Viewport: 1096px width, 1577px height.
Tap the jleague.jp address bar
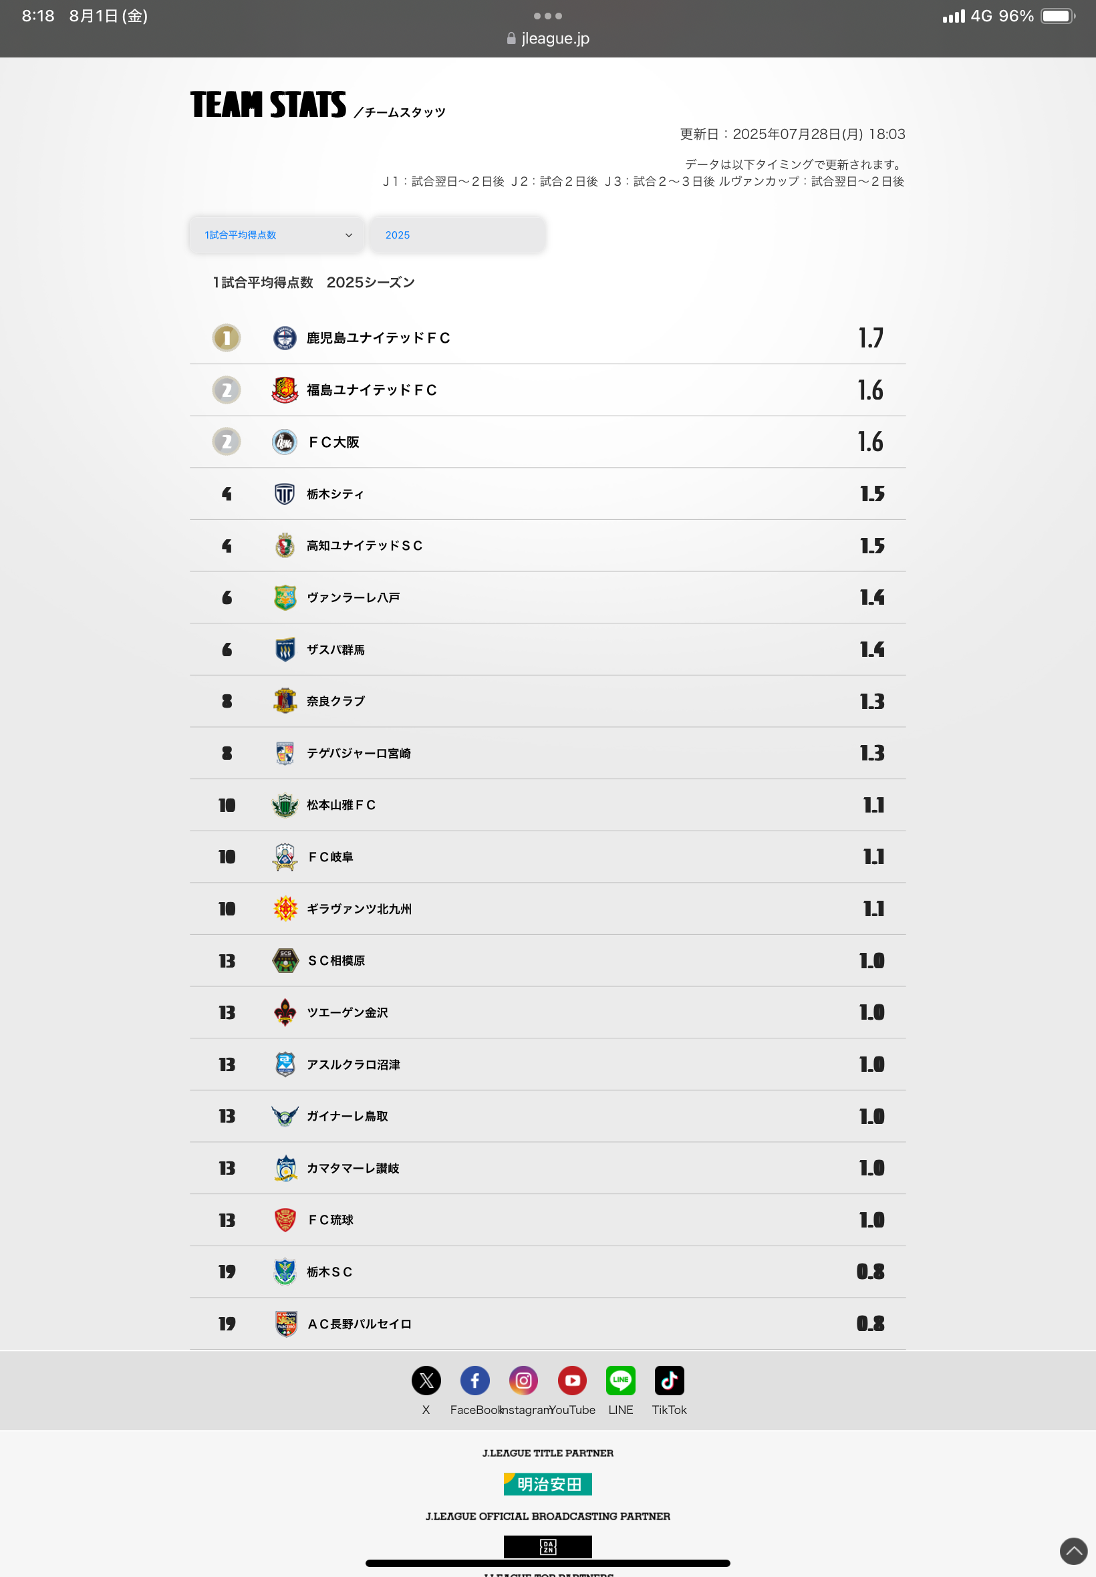click(x=548, y=39)
